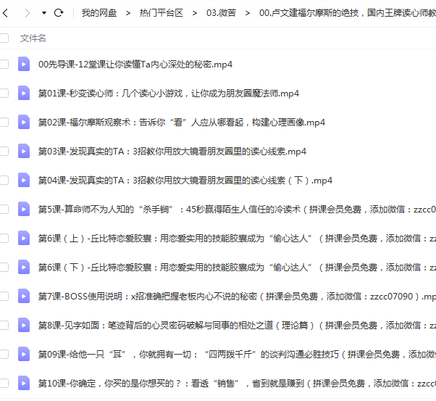This screenshot has height=401, width=436.
Task: Navigate to 热门平台区 breadcrumb
Action: click(x=162, y=13)
